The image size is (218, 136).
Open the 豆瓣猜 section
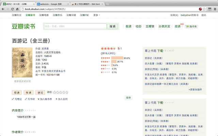point(150,27)
